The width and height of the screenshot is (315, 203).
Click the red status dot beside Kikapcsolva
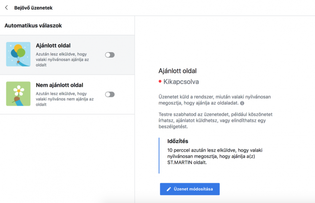coord(160,81)
